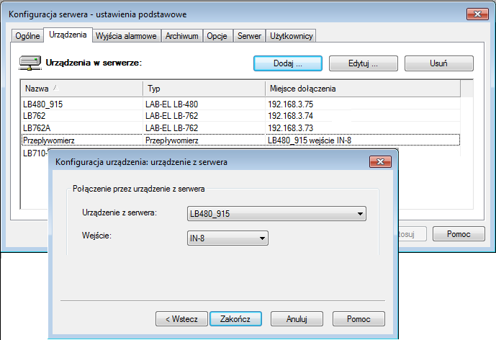Image resolution: width=496 pixels, height=340 pixels.
Task: Sort the list by Nazwa column
Action: coord(81,88)
